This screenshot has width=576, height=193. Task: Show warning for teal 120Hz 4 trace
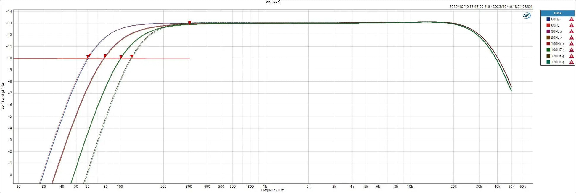(571, 62)
